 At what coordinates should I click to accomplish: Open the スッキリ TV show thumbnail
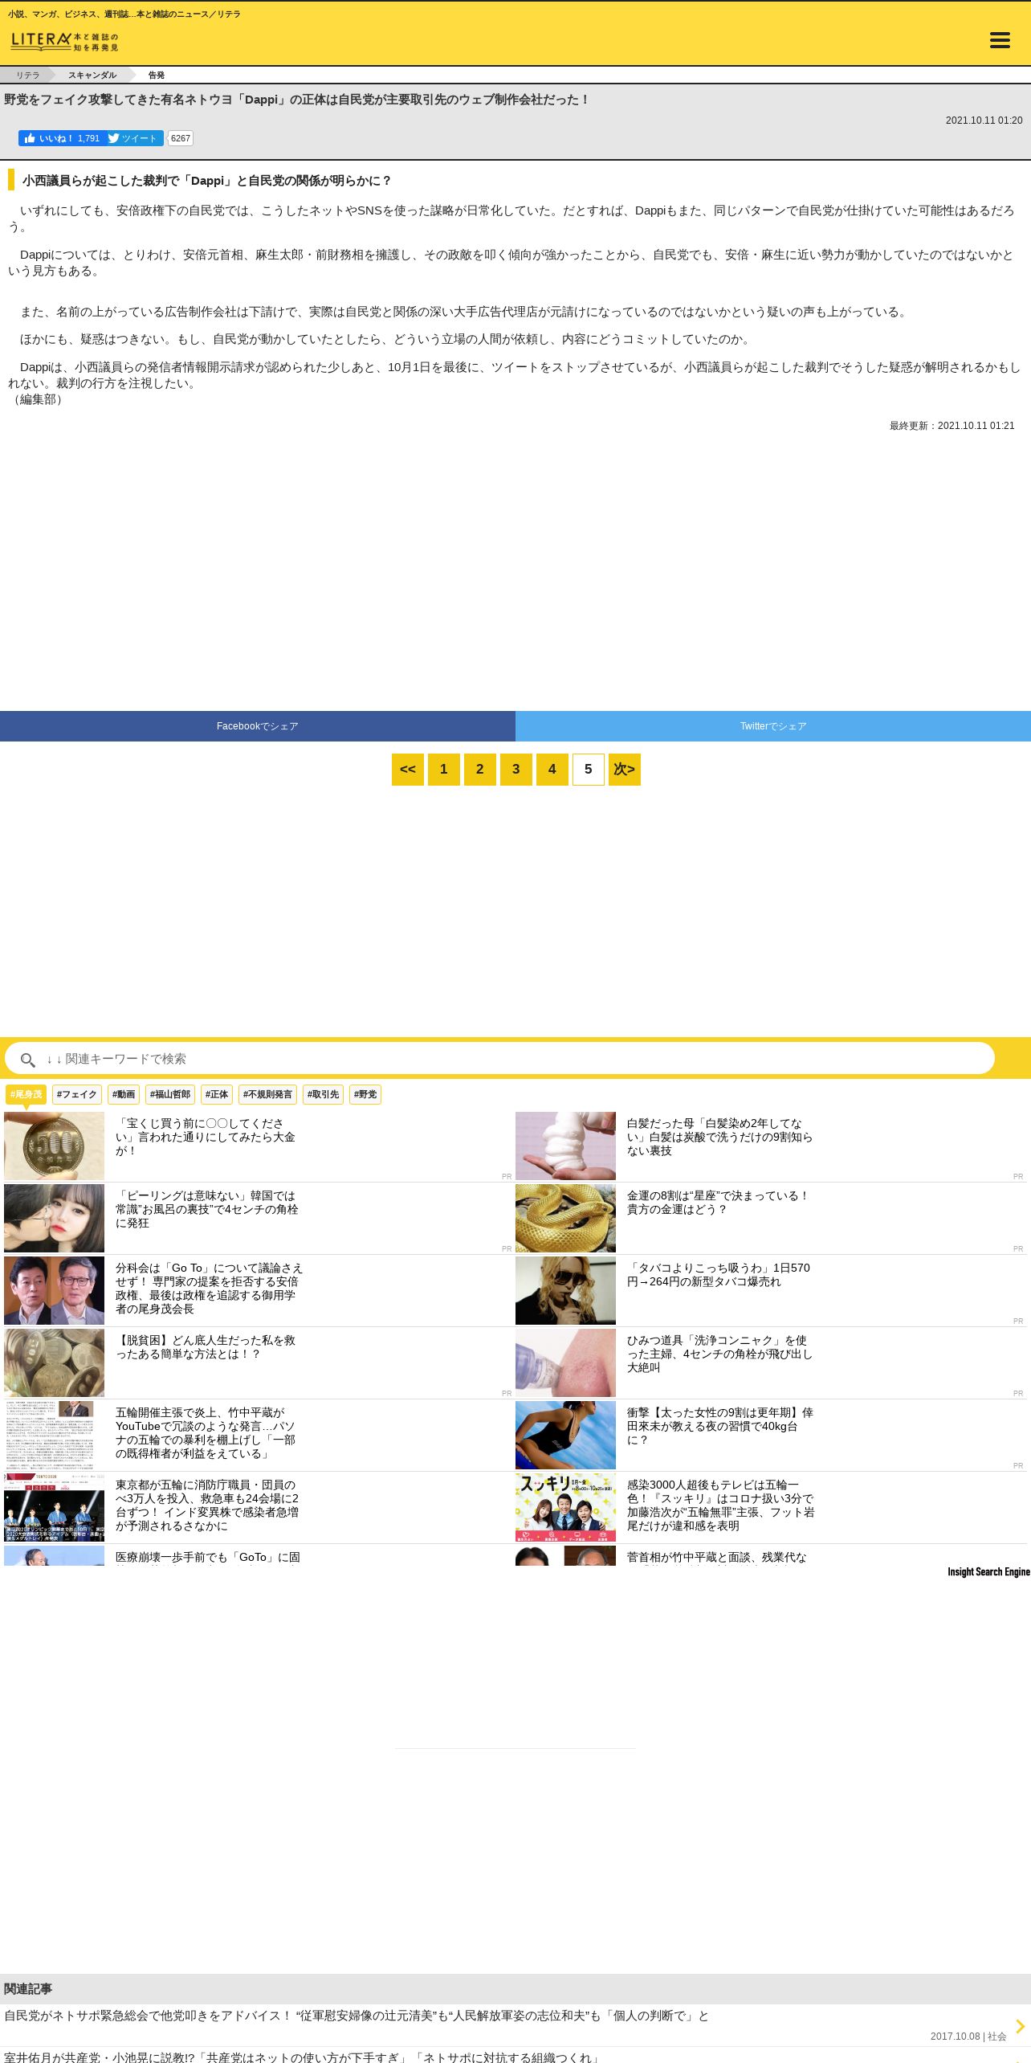pos(565,1507)
